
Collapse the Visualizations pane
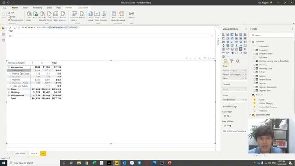click(246, 29)
